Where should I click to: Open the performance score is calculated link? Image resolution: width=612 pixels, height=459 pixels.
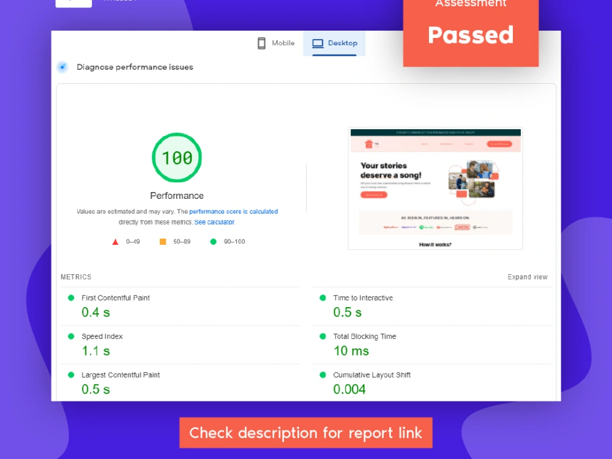(233, 212)
